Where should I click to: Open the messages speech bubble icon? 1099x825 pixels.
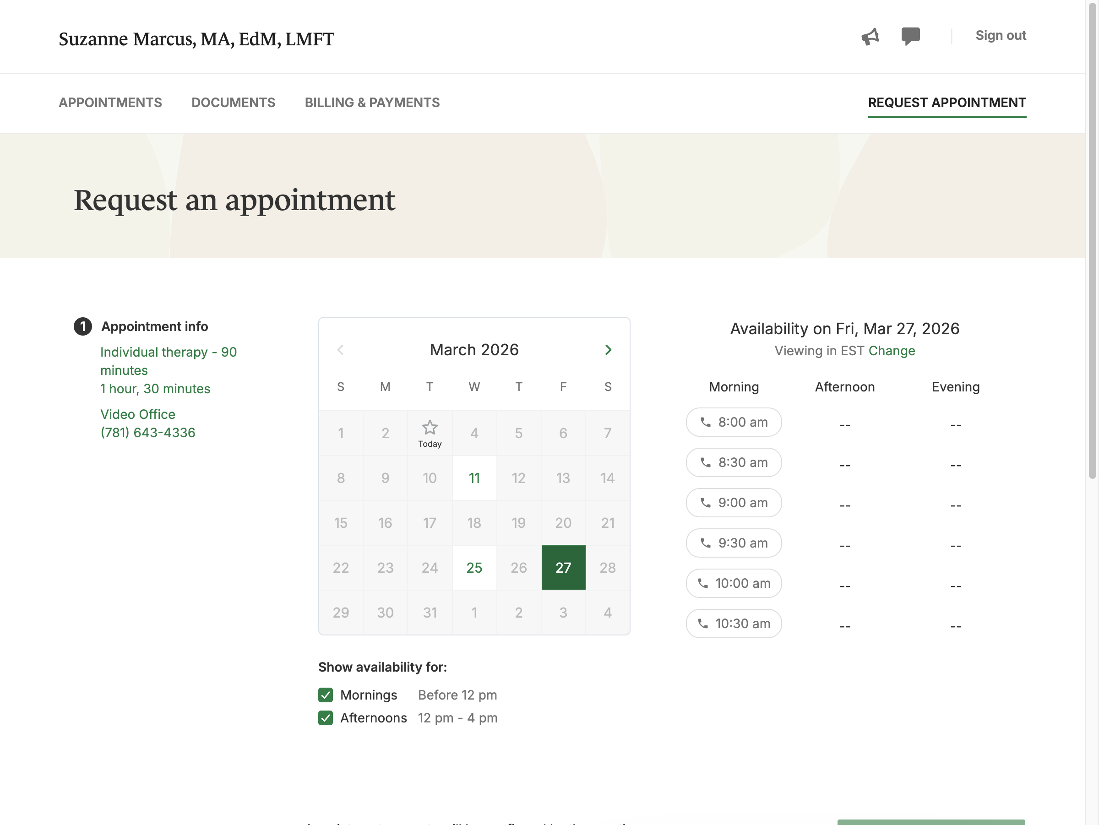[910, 36]
